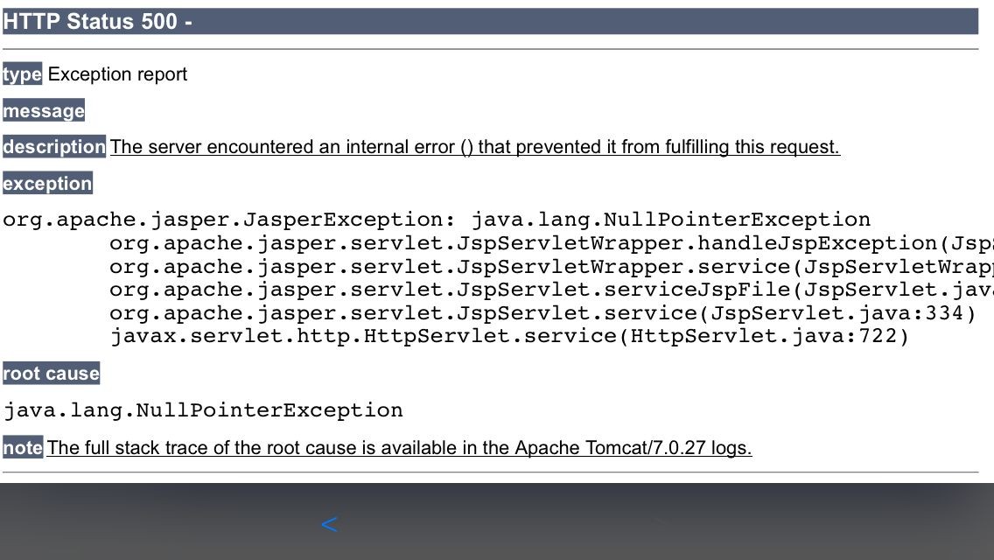994x560 pixels.
Task: Click the 'note' label
Action: (x=23, y=448)
